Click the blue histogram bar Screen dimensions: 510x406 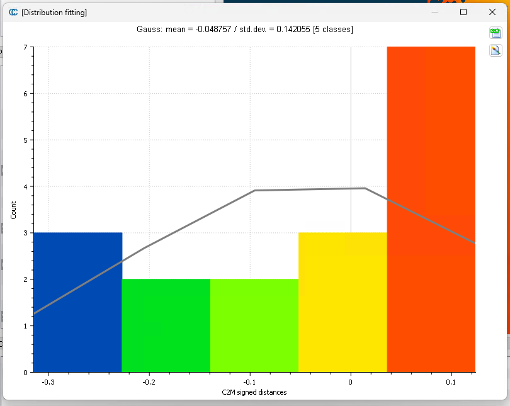pos(77,302)
